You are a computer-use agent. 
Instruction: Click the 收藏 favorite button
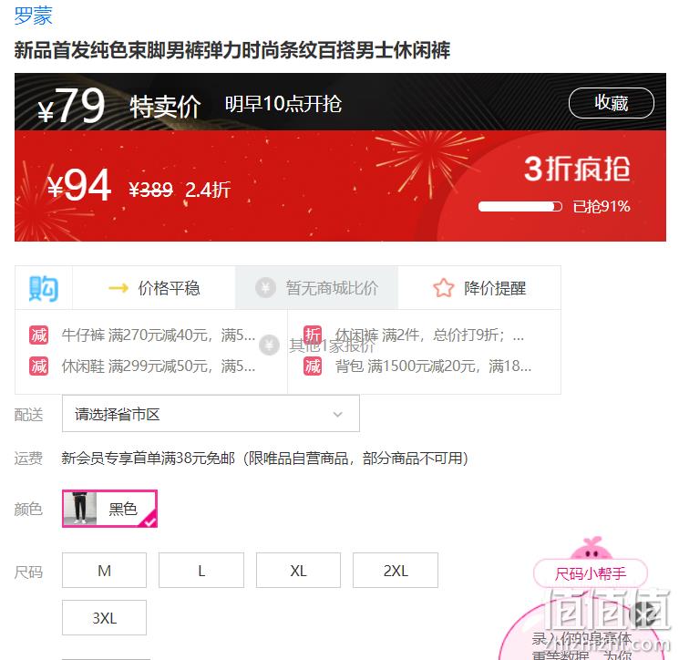point(611,103)
